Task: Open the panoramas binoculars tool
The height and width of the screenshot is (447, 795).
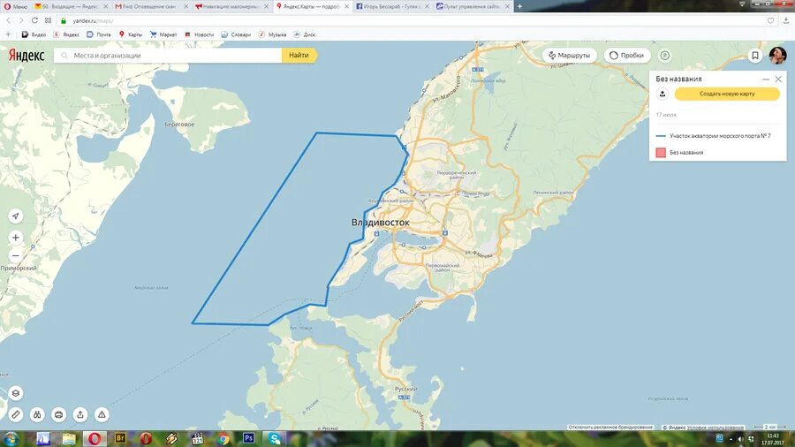Action: tap(37, 414)
